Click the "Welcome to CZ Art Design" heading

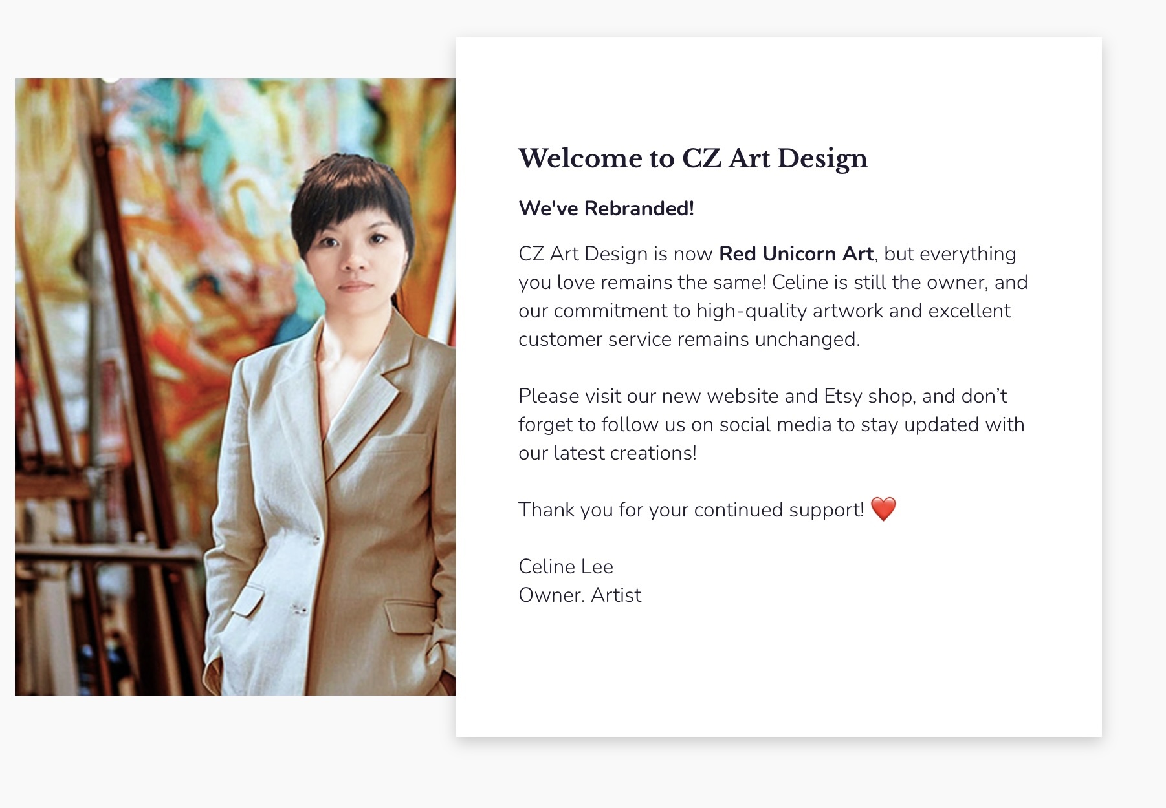click(692, 158)
